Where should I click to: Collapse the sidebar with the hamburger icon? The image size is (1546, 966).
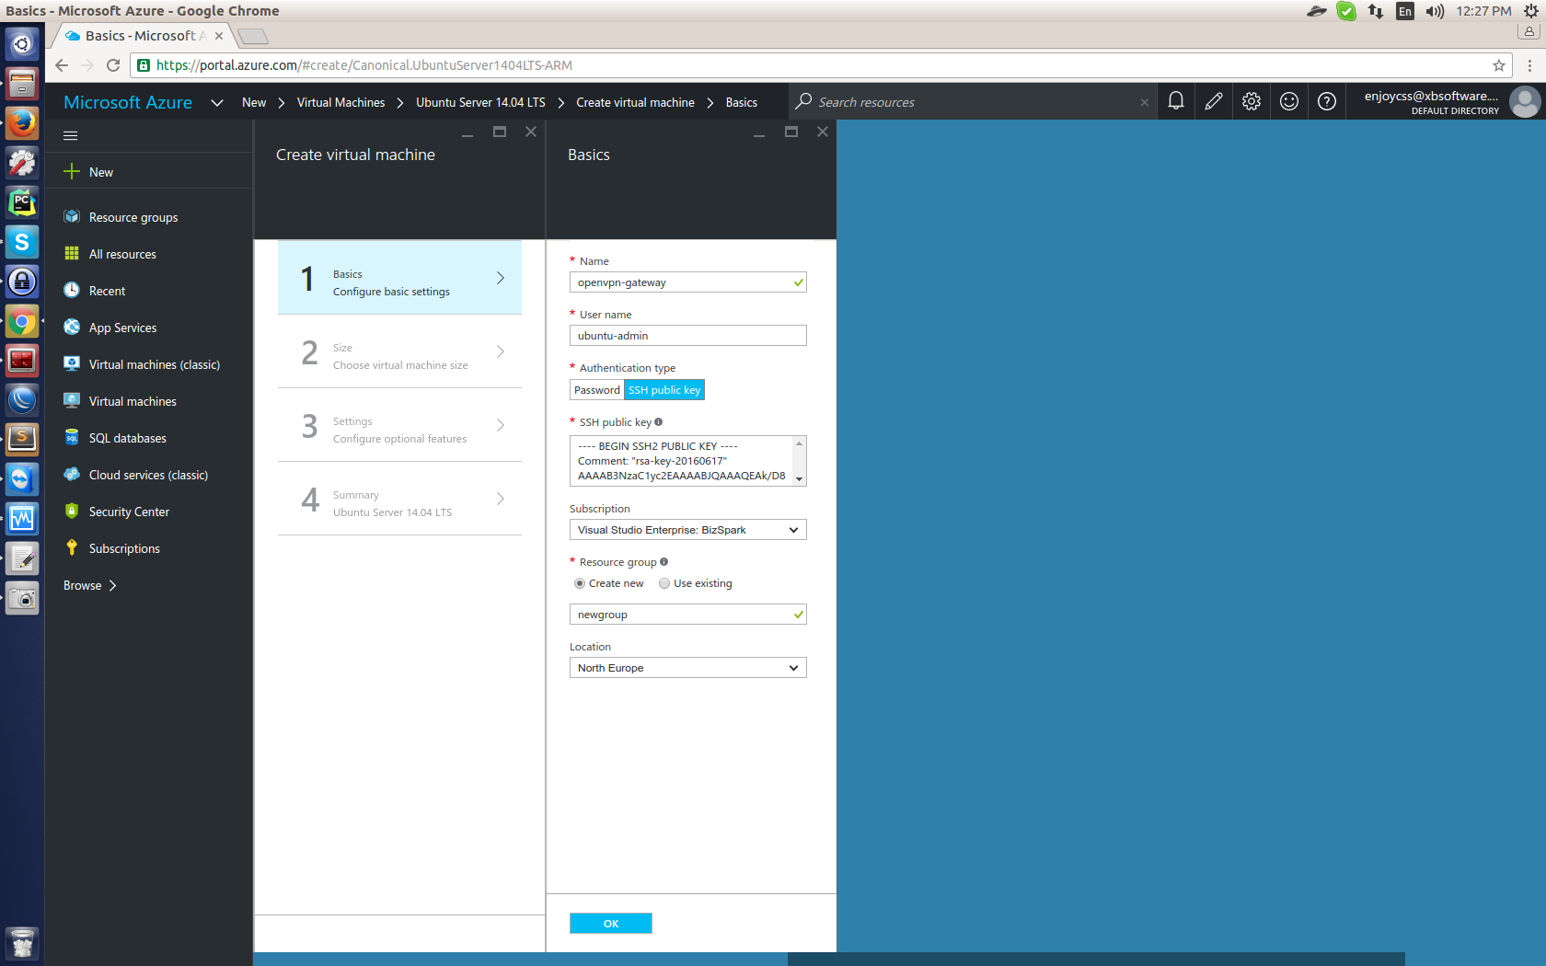(x=70, y=134)
